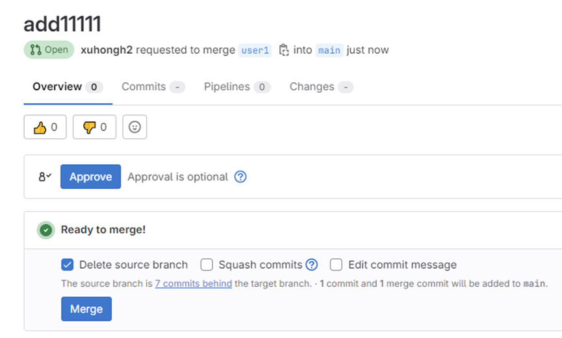Open the 7 commits behind link
This screenshot has height=338, width=562.
click(193, 284)
